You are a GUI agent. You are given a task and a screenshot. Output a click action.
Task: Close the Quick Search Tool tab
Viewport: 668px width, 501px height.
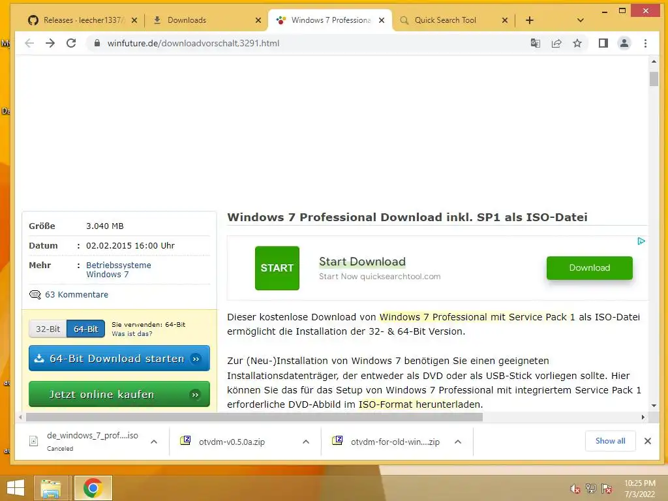point(505,20)
